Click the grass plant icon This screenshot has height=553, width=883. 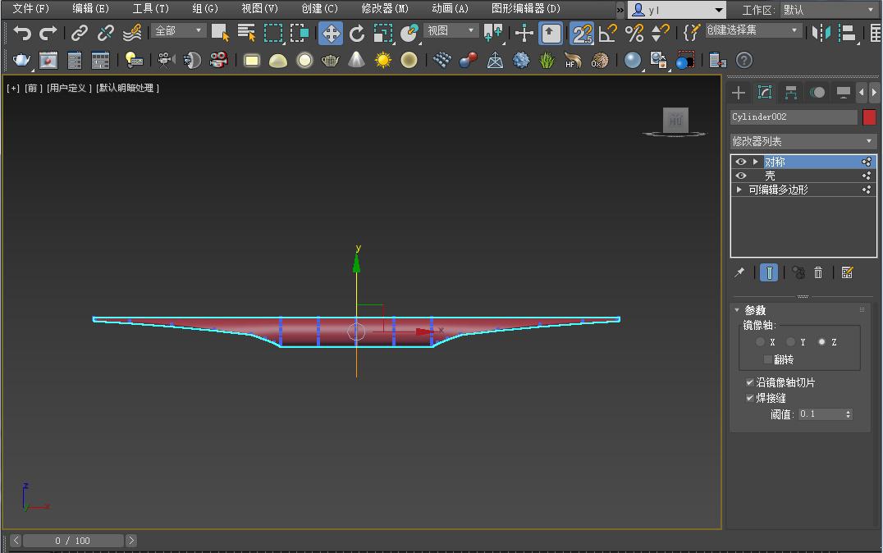click(547, 60)
